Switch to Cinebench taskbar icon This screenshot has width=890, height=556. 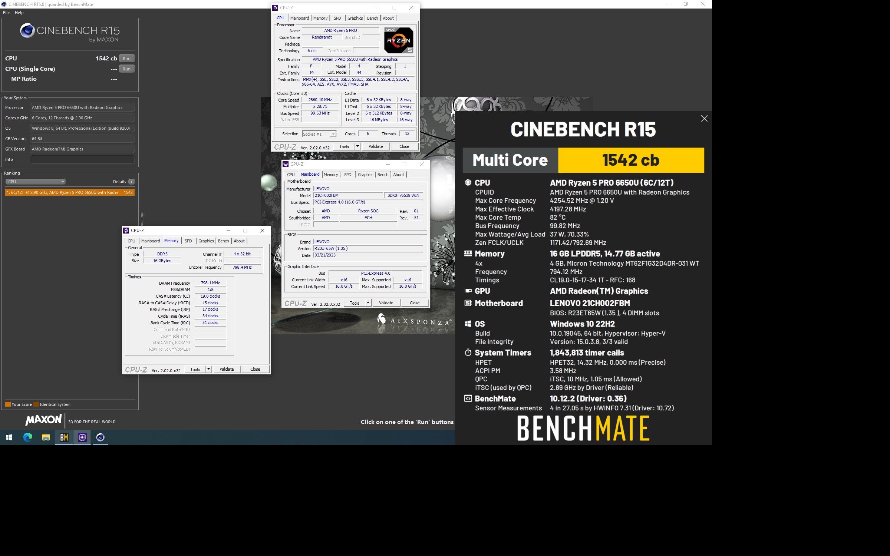point(100,437)
